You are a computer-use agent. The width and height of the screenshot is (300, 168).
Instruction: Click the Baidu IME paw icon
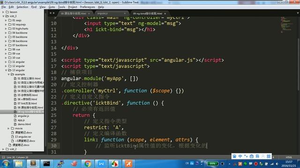(234, 156)
